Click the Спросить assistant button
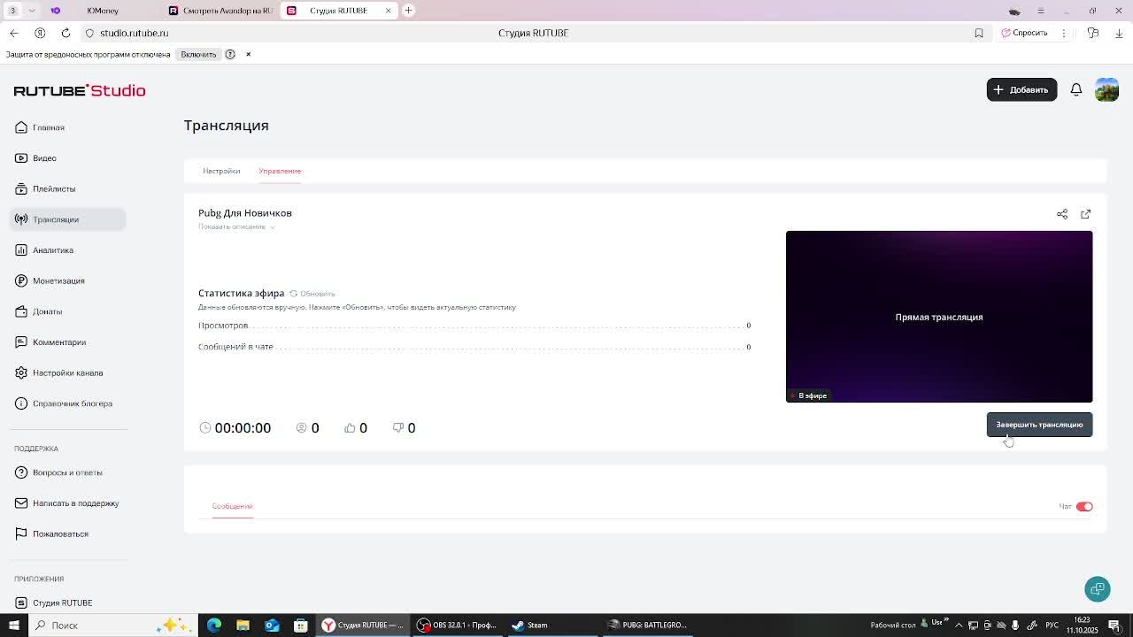This screenshot has width=1133, height=637. [x=1024, y=33]
